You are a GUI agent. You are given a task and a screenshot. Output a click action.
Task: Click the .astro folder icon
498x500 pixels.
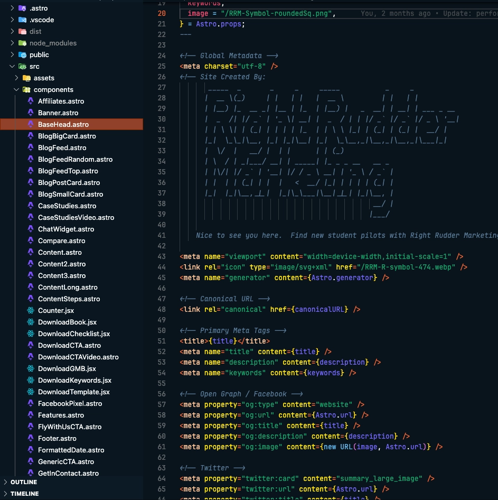click(x=22, y=8)
